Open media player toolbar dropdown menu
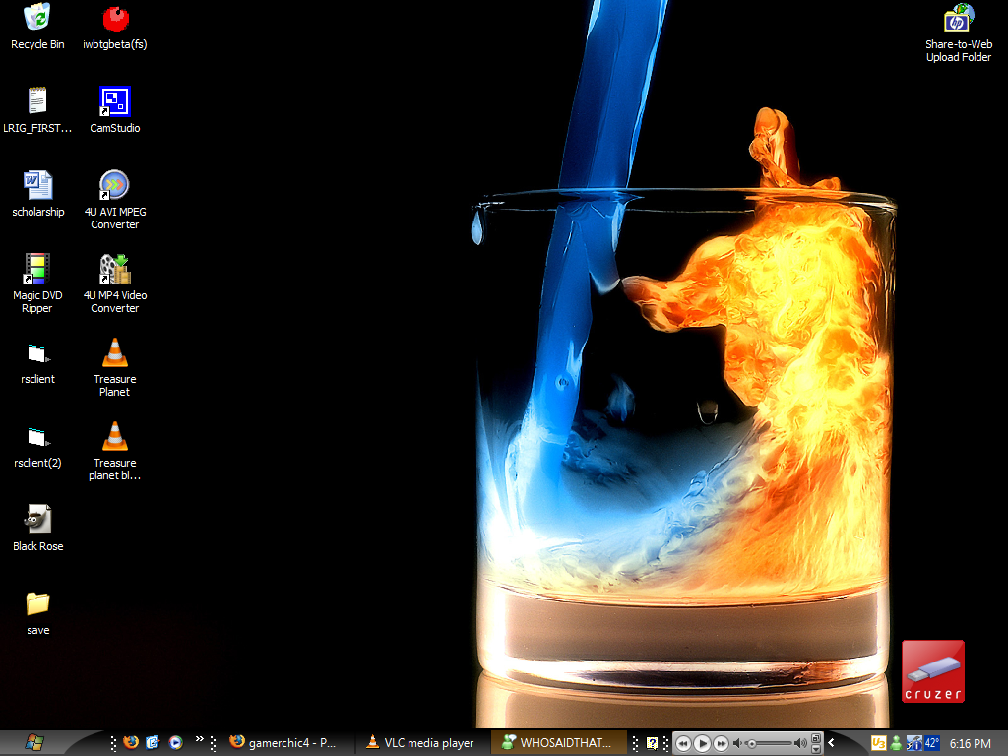 click(816, 748)
